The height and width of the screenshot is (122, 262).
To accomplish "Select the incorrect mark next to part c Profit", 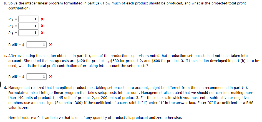I will point(51,77).
